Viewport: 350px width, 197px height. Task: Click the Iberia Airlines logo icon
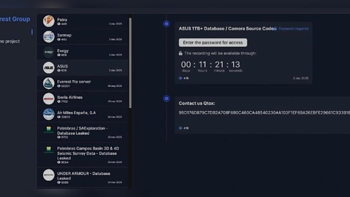49,99
